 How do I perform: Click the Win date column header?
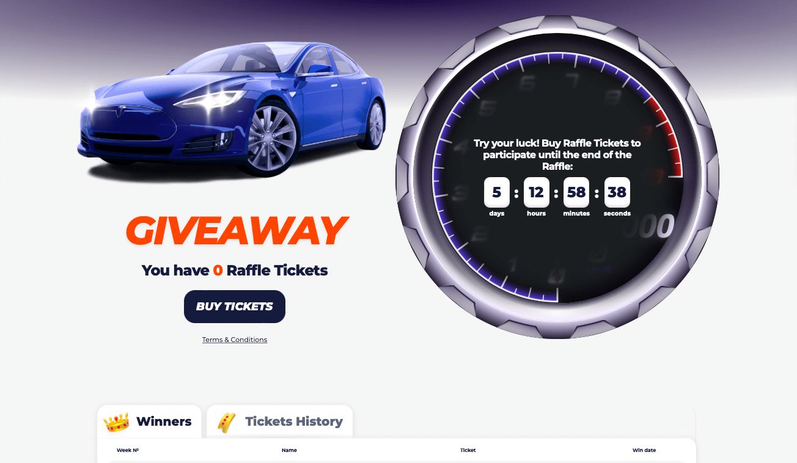click(x=644, y=450)
